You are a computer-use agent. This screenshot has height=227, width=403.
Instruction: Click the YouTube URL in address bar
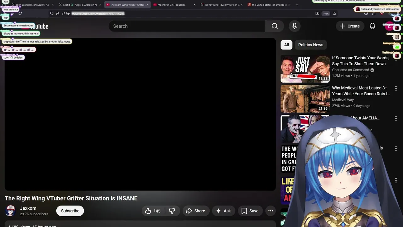(x=98, y=14)
